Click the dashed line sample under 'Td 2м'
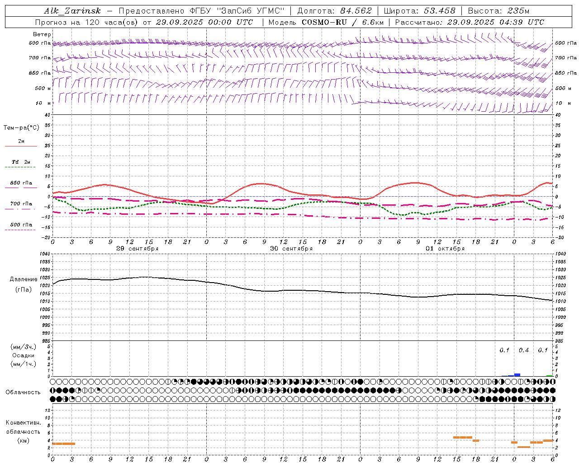579x463 pixels. pos(20,167)
